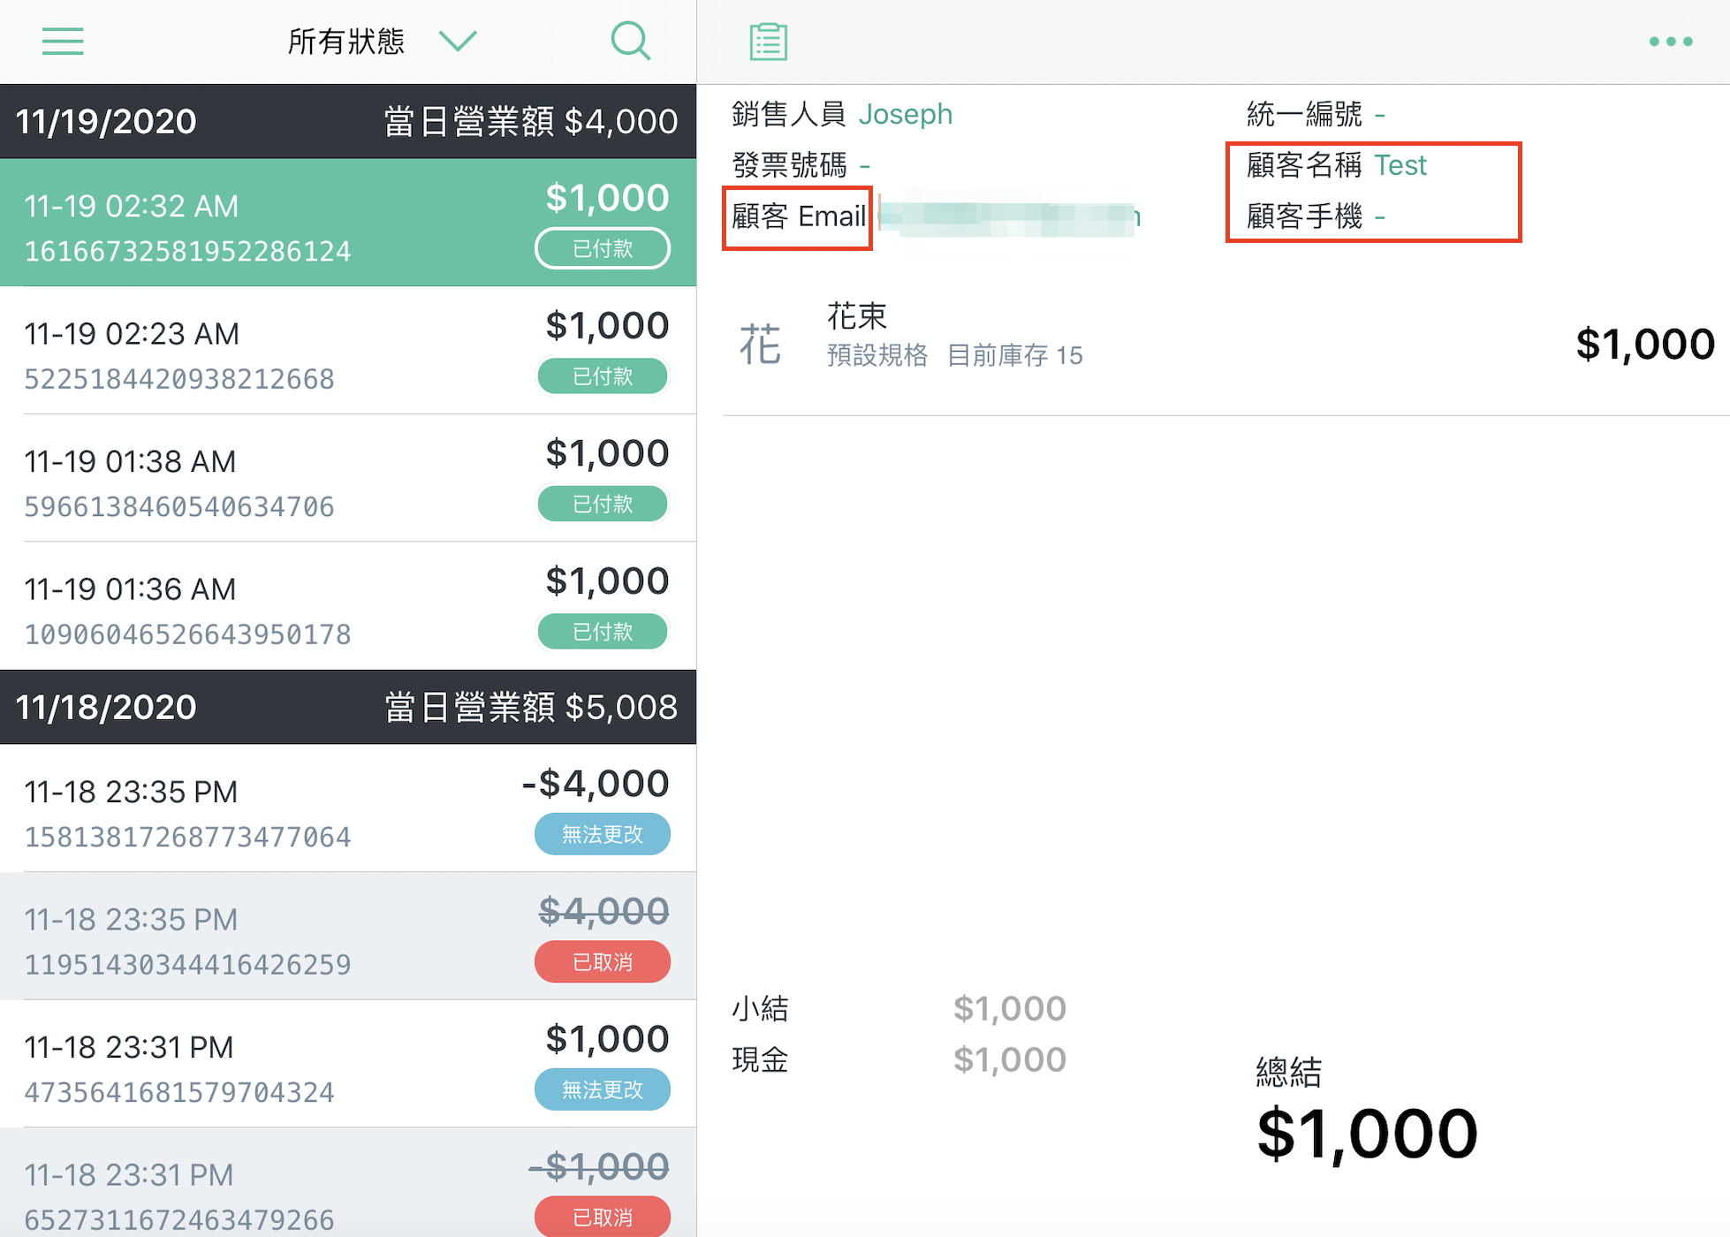Click the 已付款 badge on the 02:32 AM order
This screenshot has width=1730, height=1237.
point(603,248)
